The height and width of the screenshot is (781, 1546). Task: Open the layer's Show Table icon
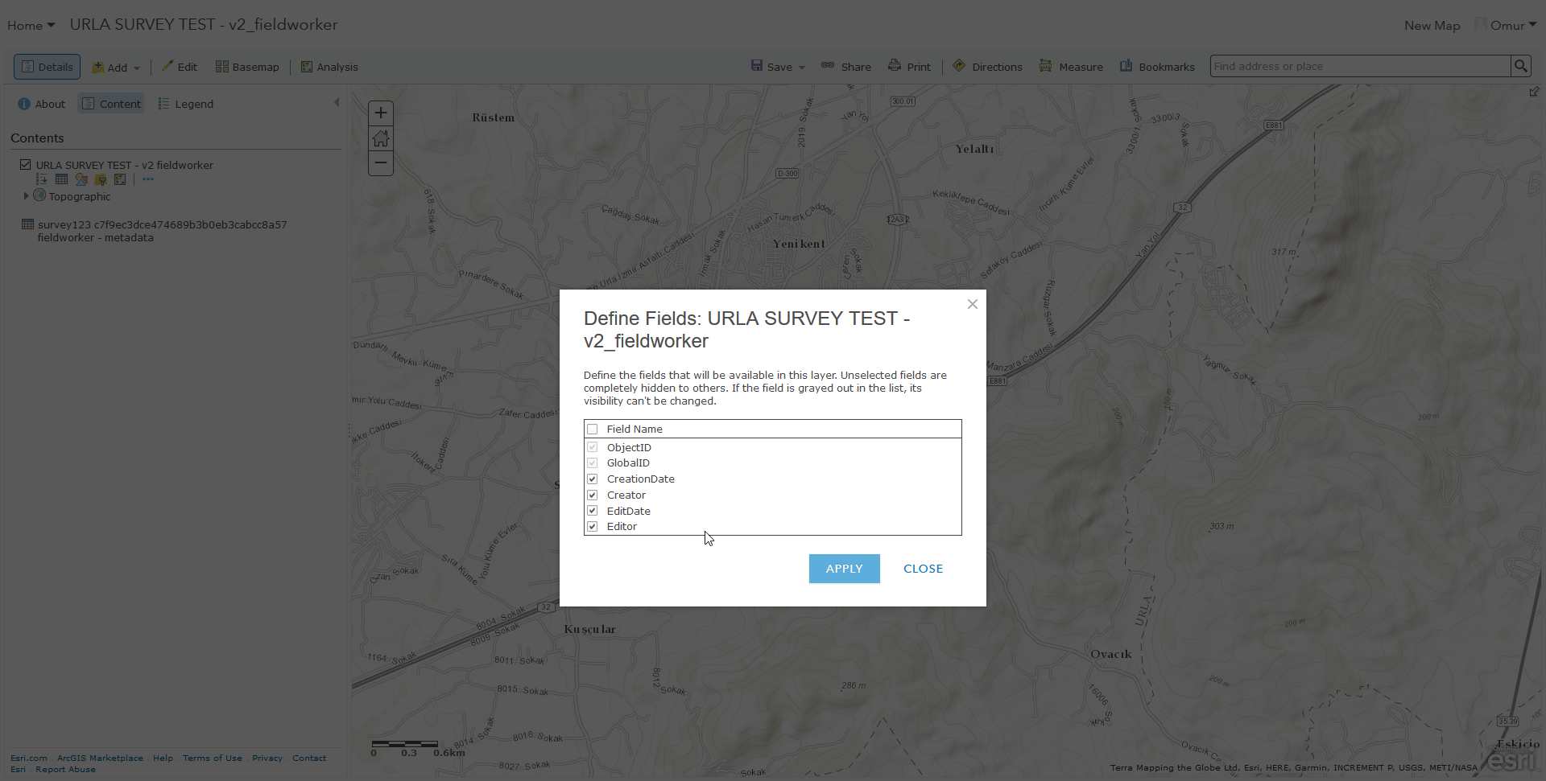coord(61,179)
